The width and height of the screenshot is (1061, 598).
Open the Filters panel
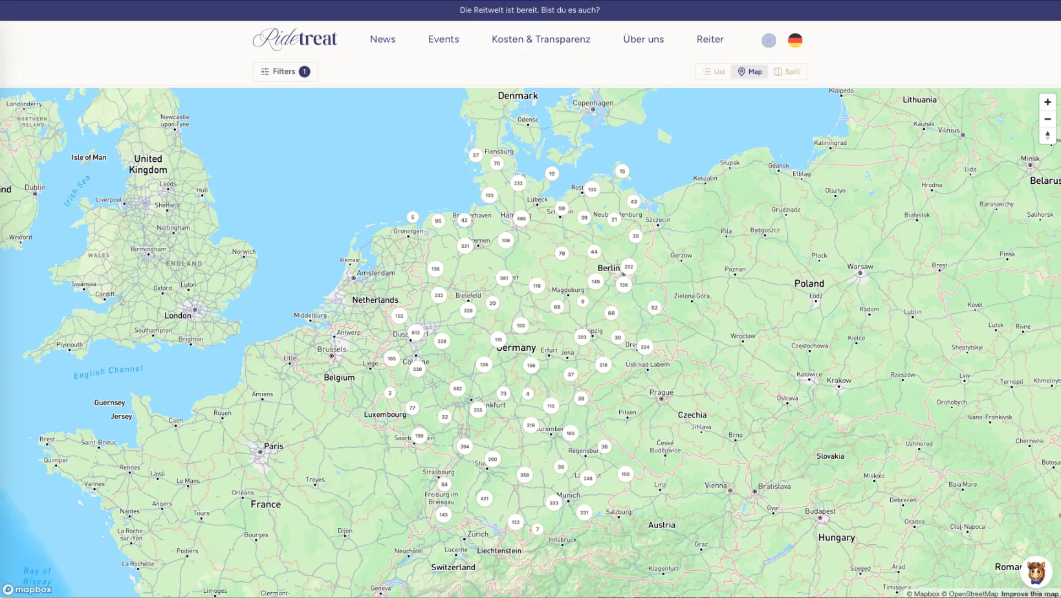285,72
